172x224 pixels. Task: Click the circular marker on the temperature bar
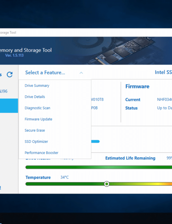[x=106, y=184]
